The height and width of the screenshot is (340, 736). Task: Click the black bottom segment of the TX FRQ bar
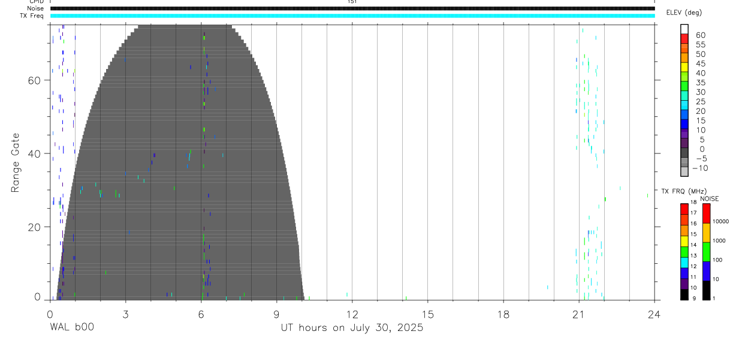[684, 294]
